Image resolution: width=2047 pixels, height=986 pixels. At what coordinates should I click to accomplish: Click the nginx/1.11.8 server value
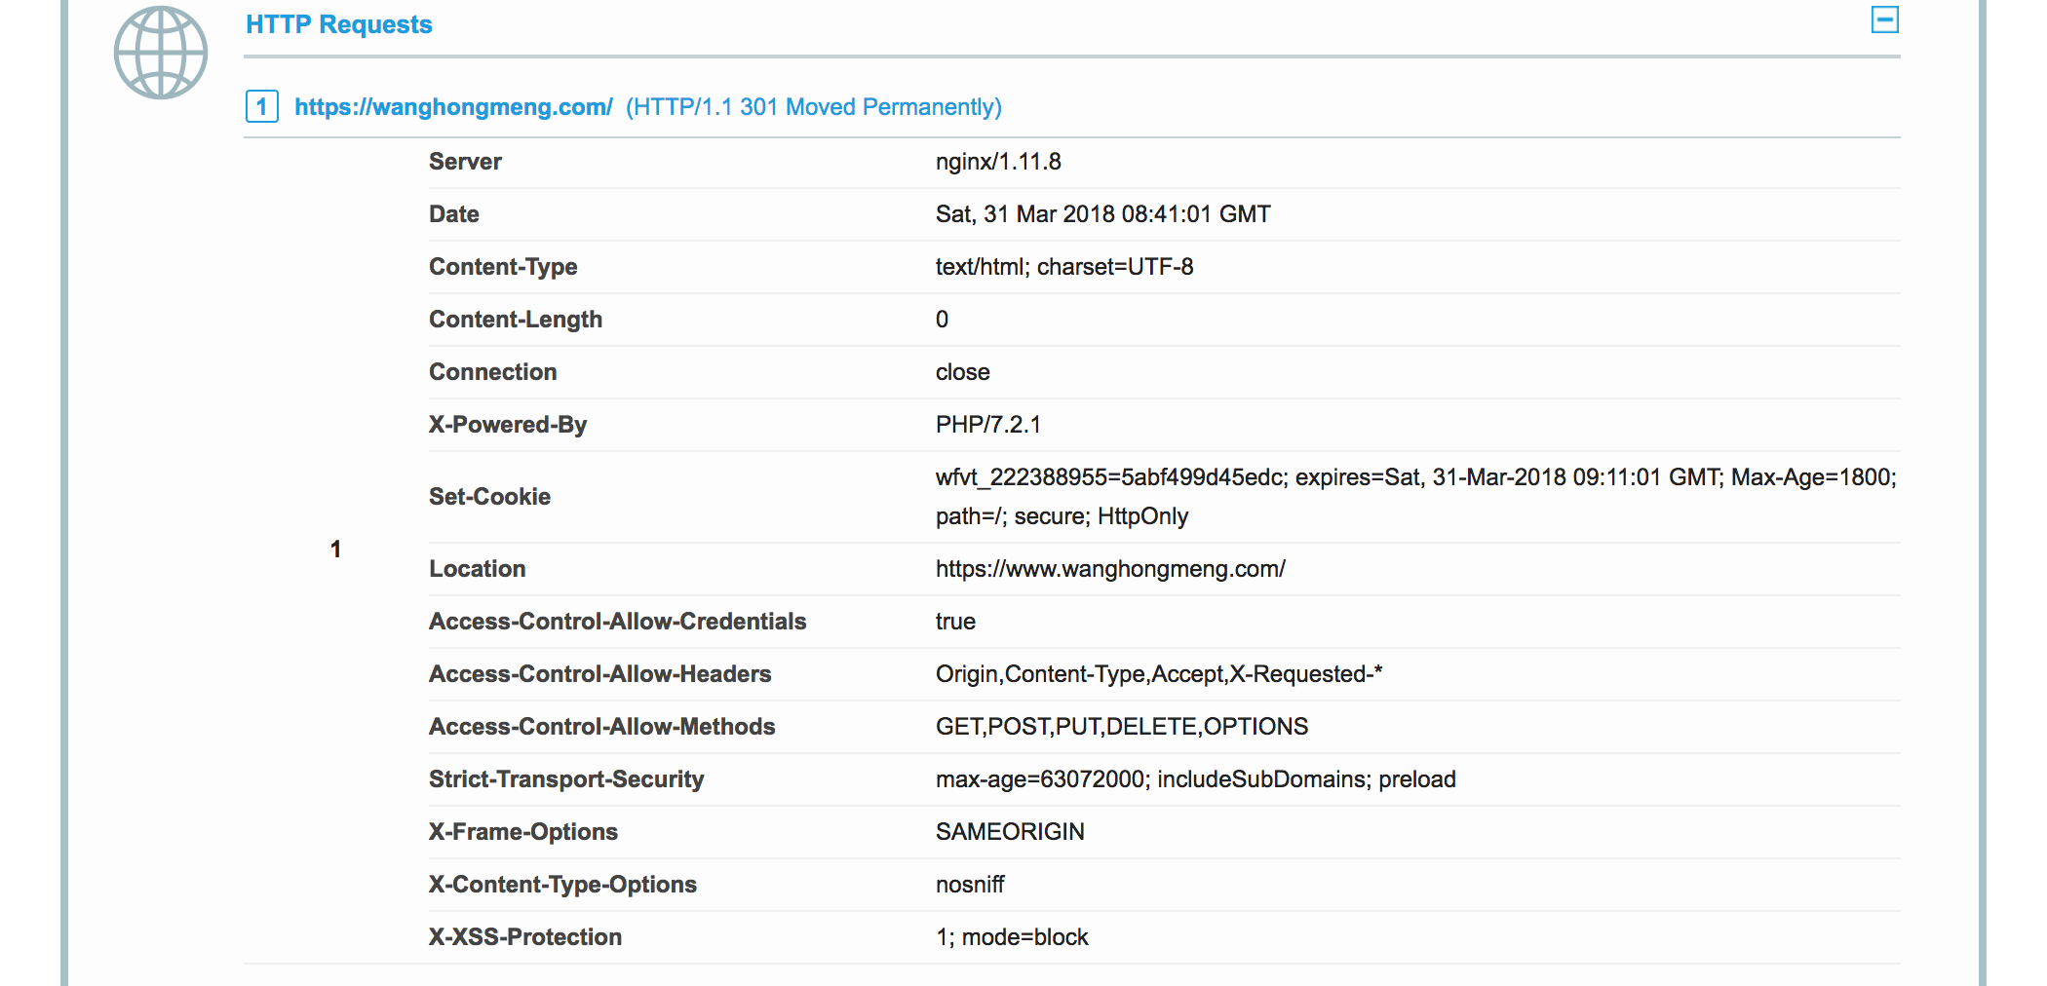click(x=997, y=162)
